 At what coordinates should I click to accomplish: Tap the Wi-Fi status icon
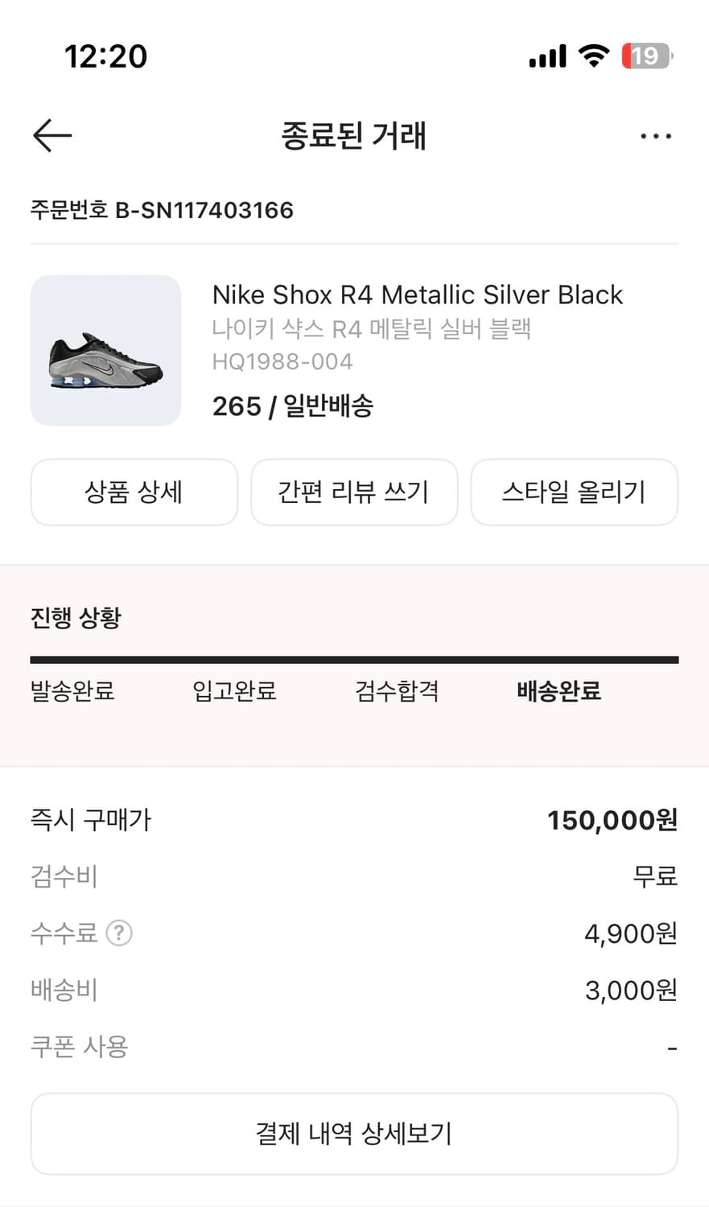click(594, 56)
